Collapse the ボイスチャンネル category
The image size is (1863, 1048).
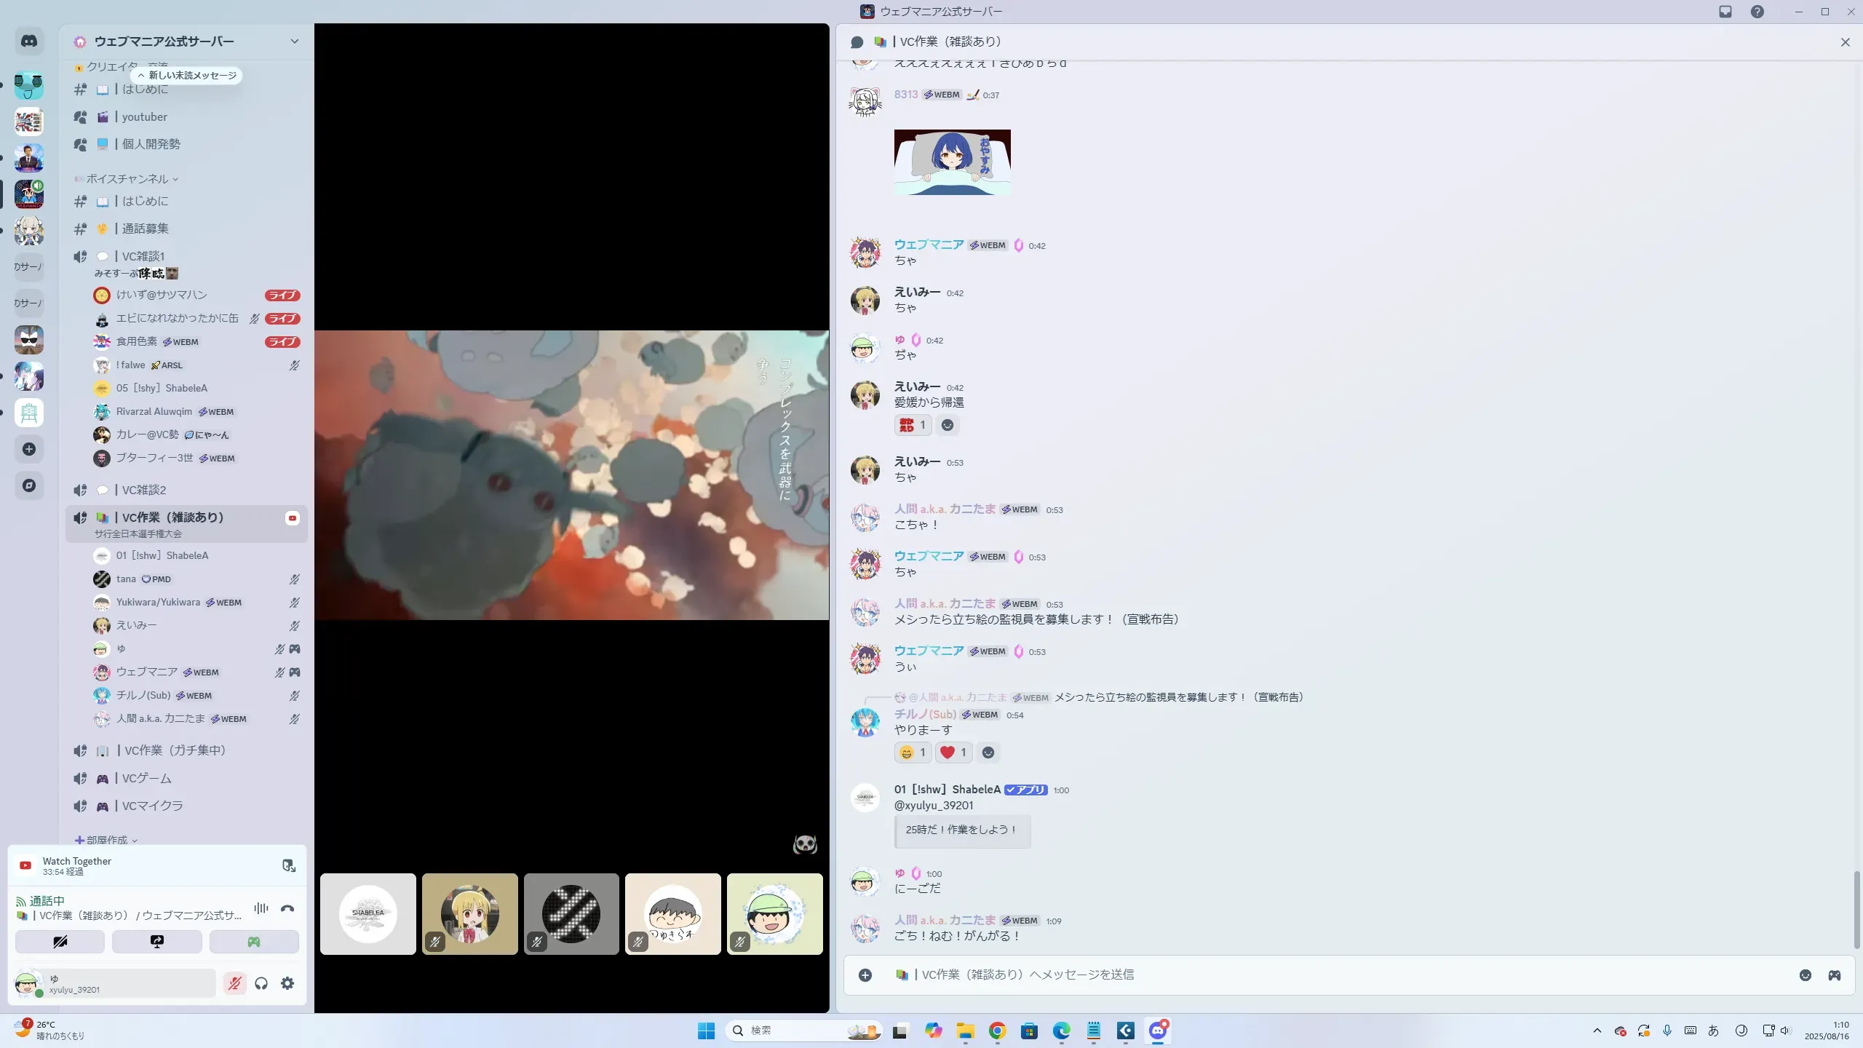pyautogui.click(x=127, y=179)
